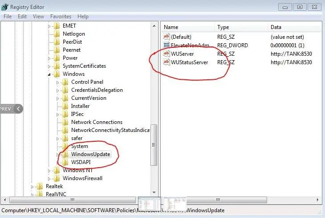Screen dimensions: 325x218
Task: Click the values pane scroll right arrow
Action: [x=317, y=200]
